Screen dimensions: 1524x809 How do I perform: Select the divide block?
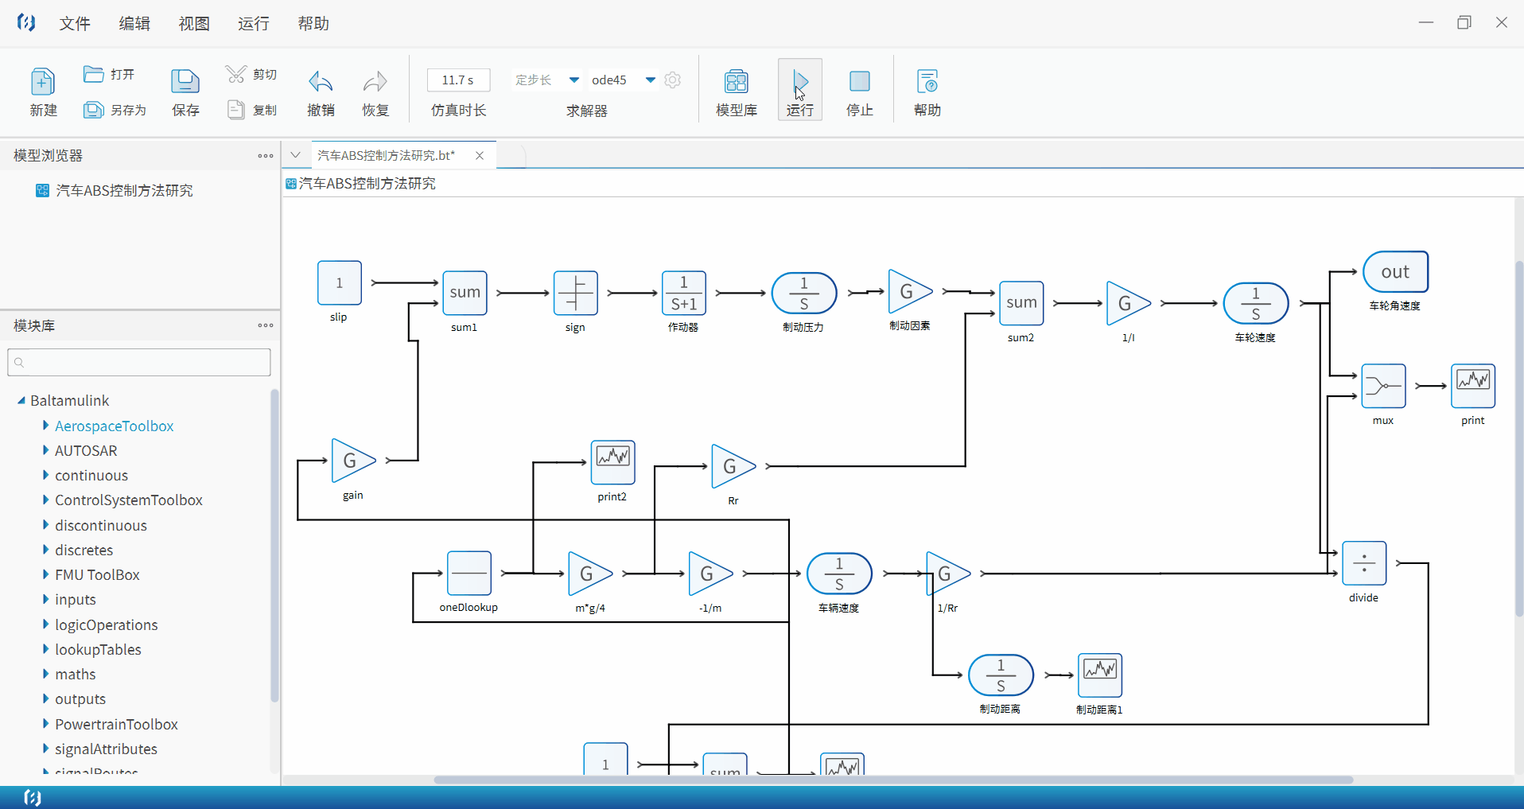click(1364, 563)
